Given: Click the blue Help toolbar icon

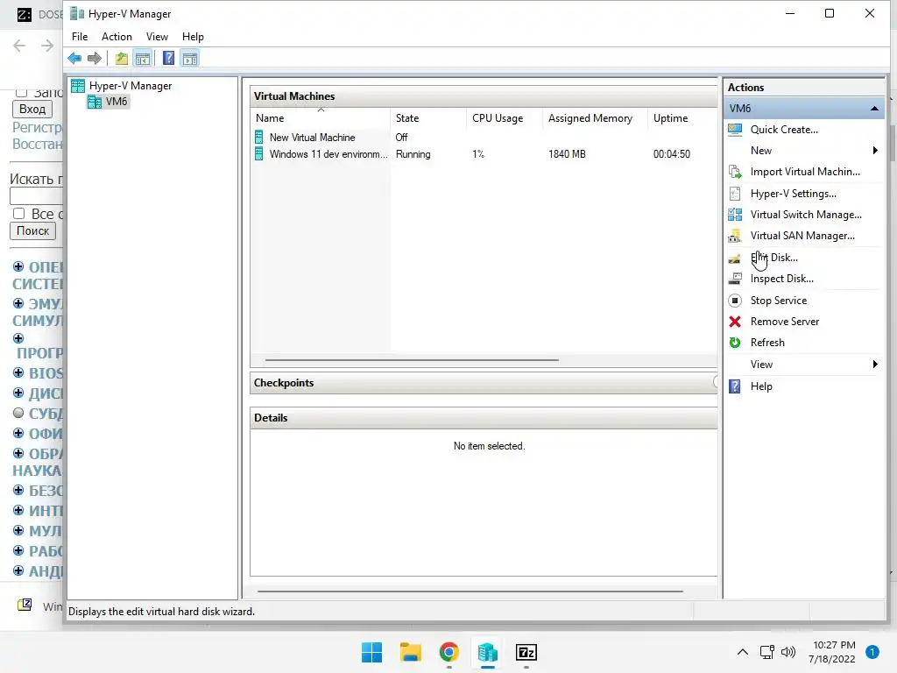Looking at the screenshot, I should [x=169, y=58].
